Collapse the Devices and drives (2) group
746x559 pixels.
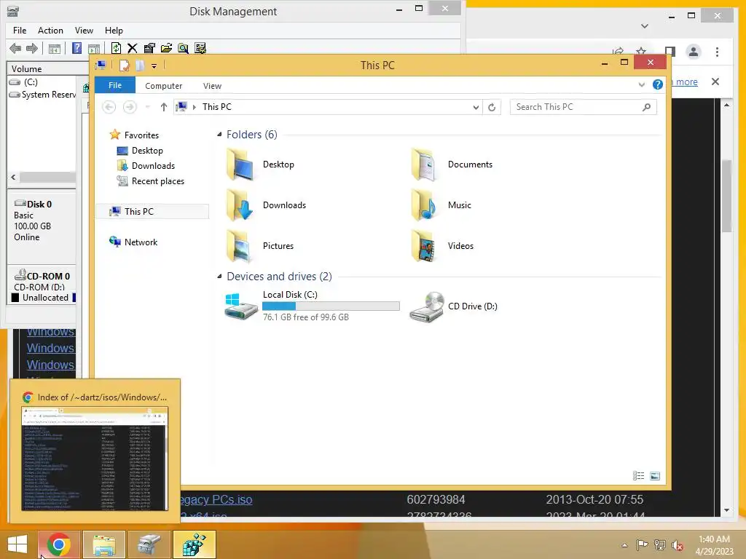219,276
